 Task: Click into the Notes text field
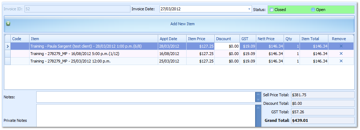coord(146,97)
